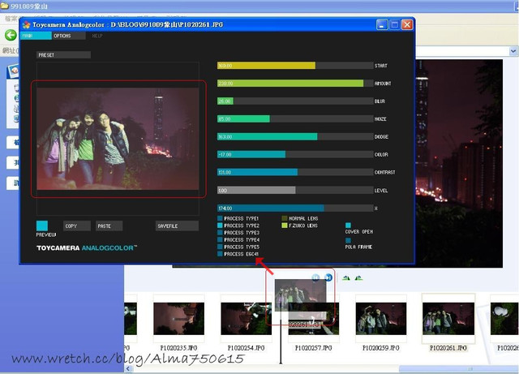Click the P1020257.JPG file name

314,348
